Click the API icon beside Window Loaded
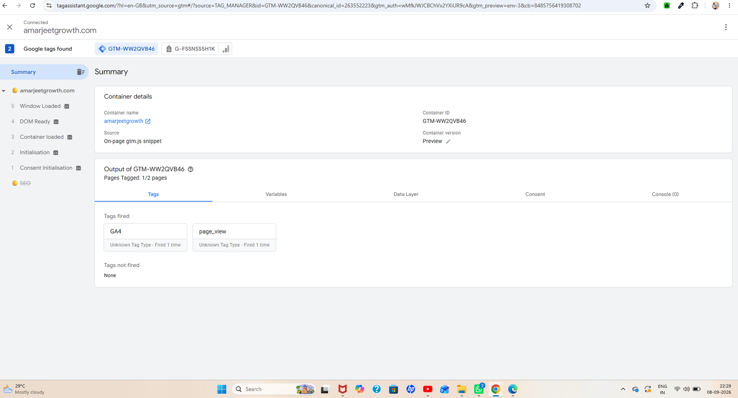738x398 pixels. pyautogui.click(x=67, y=106)
